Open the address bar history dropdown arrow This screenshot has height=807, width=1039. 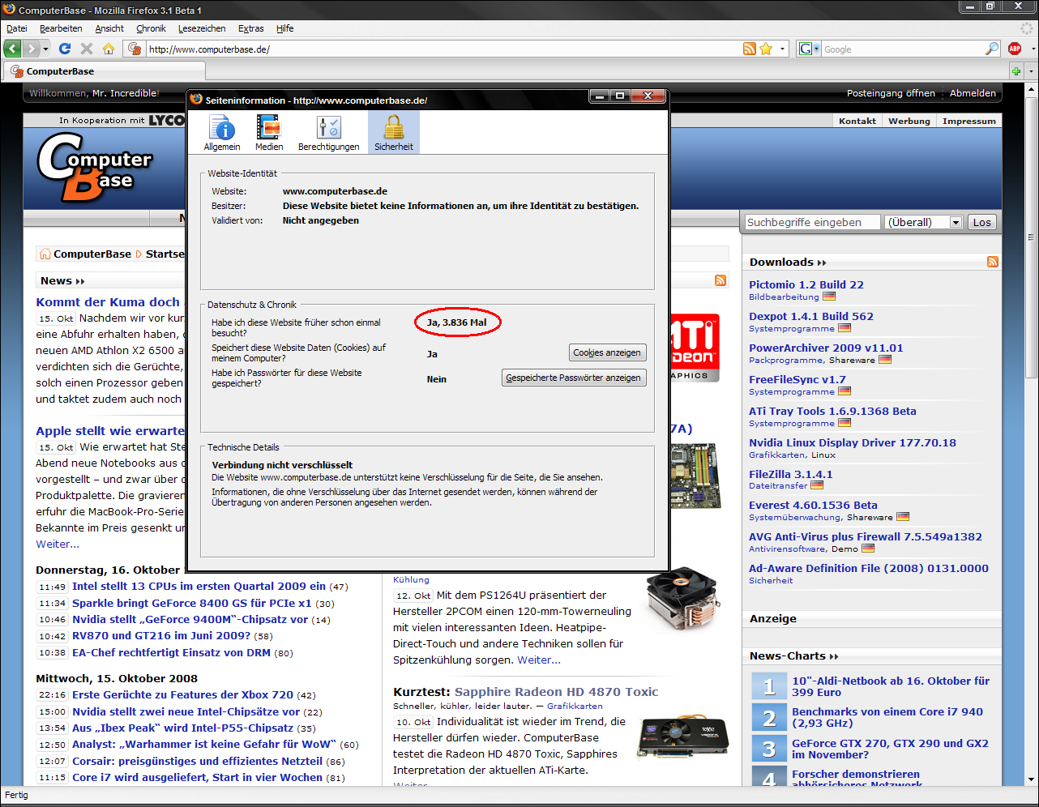click(782, 49)
